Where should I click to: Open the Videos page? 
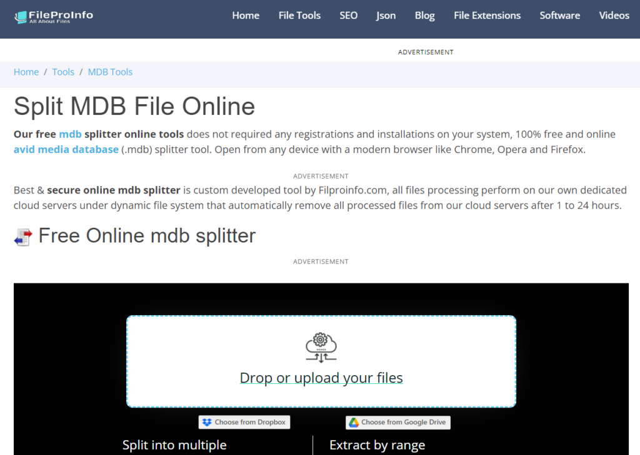tap(614, 16)
